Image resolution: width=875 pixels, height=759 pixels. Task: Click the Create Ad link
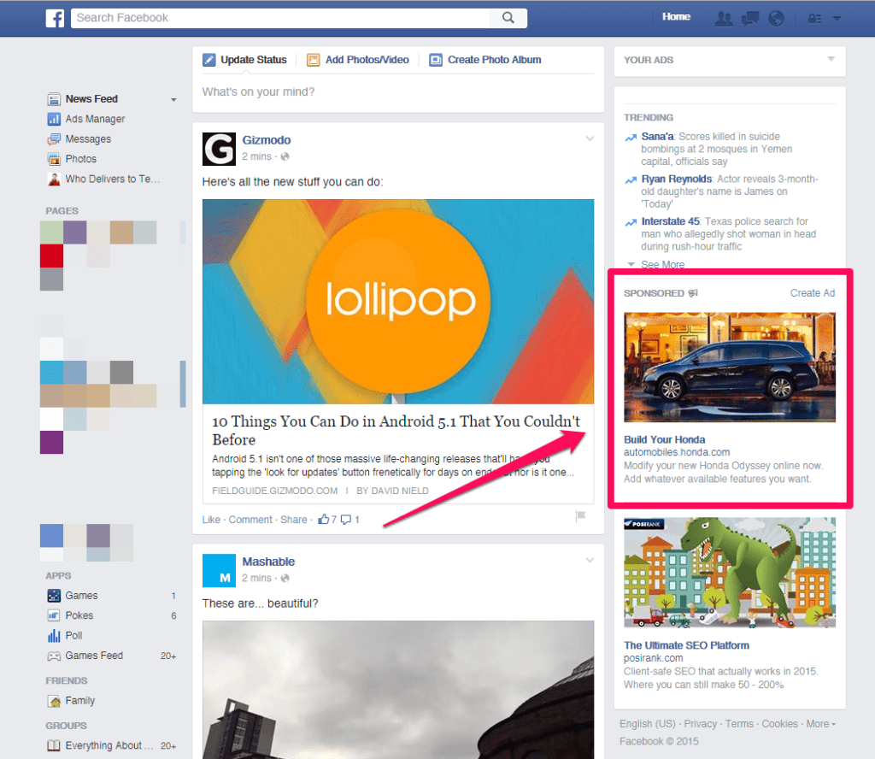pyautogui.click(x=812, y=293)
